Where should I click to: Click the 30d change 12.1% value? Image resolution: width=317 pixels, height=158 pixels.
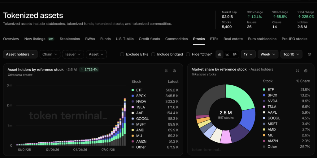coord(254,17)
